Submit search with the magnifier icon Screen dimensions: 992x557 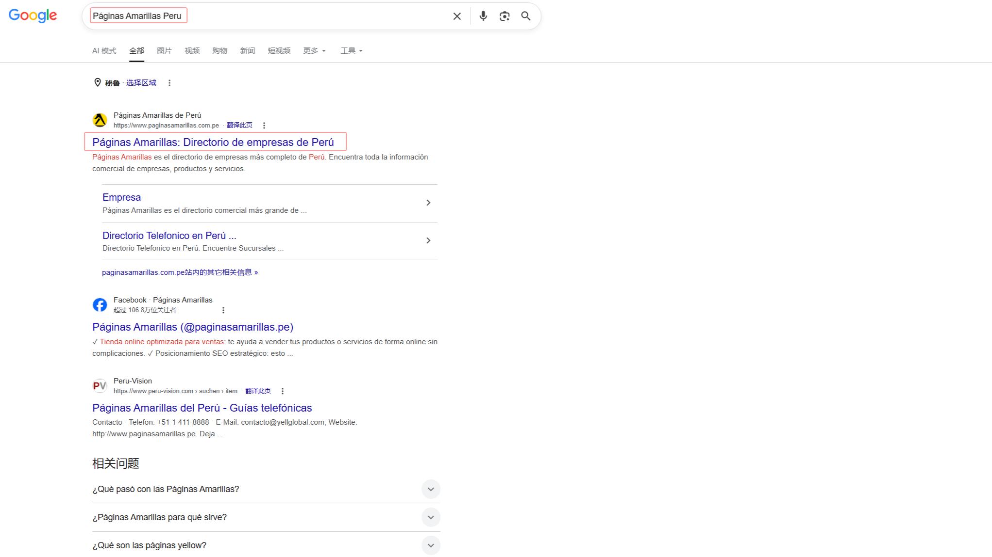coord(526,16)
